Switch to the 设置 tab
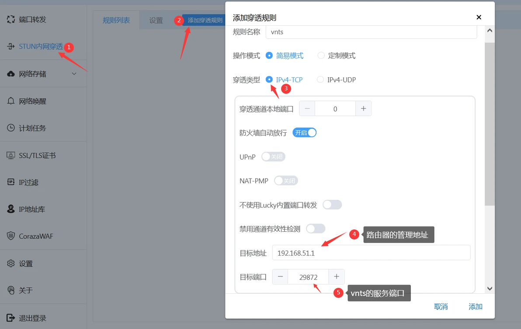521x329 pixels. pyautogui.click(x=156, y=20)
